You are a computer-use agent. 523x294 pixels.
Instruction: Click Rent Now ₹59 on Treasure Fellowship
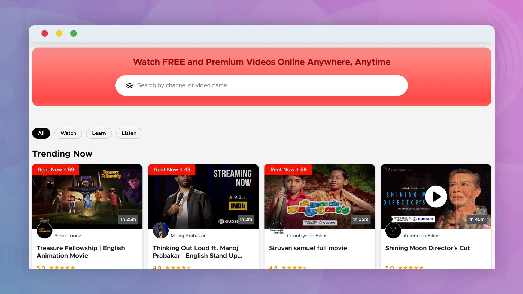(55, 169)
